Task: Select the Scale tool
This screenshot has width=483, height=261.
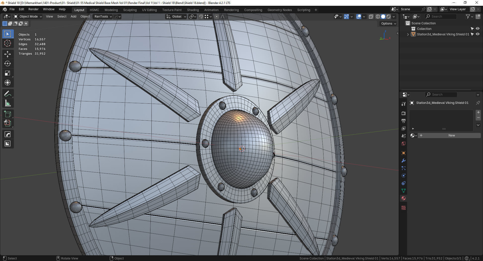Action: (x=8, y=73)
